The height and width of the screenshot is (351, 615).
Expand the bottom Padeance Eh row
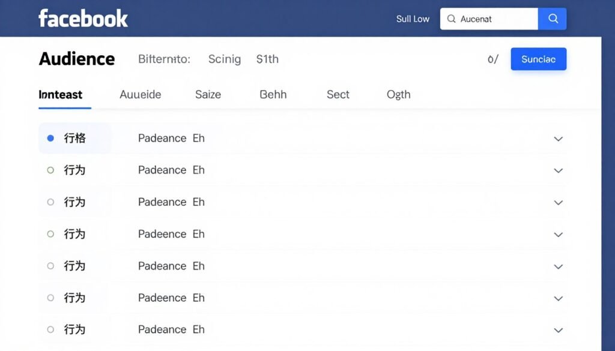pyautogui.click(x=559, y=329)
